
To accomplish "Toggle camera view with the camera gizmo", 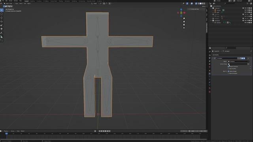I will tap(184, 24).
